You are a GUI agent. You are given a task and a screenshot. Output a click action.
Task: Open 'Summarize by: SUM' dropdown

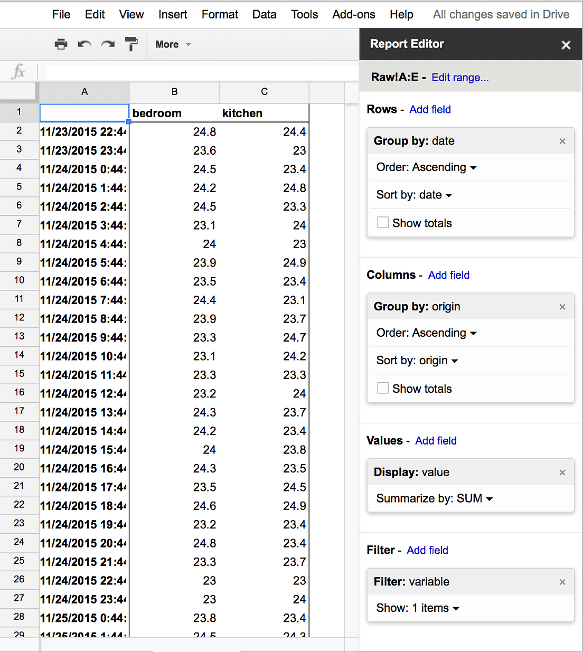pos(435,498)
